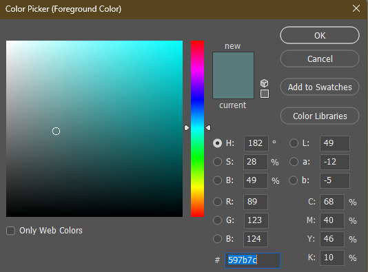
Task: Click the 'new' label above swatch
Action: (232, 46)
